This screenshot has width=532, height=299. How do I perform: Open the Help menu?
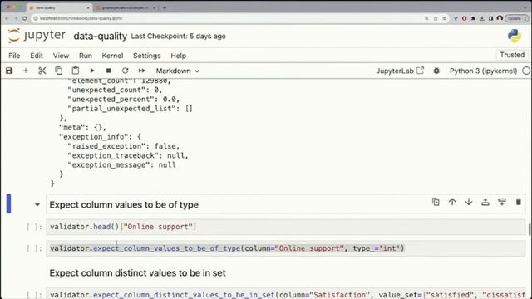[x=178, y=56]
